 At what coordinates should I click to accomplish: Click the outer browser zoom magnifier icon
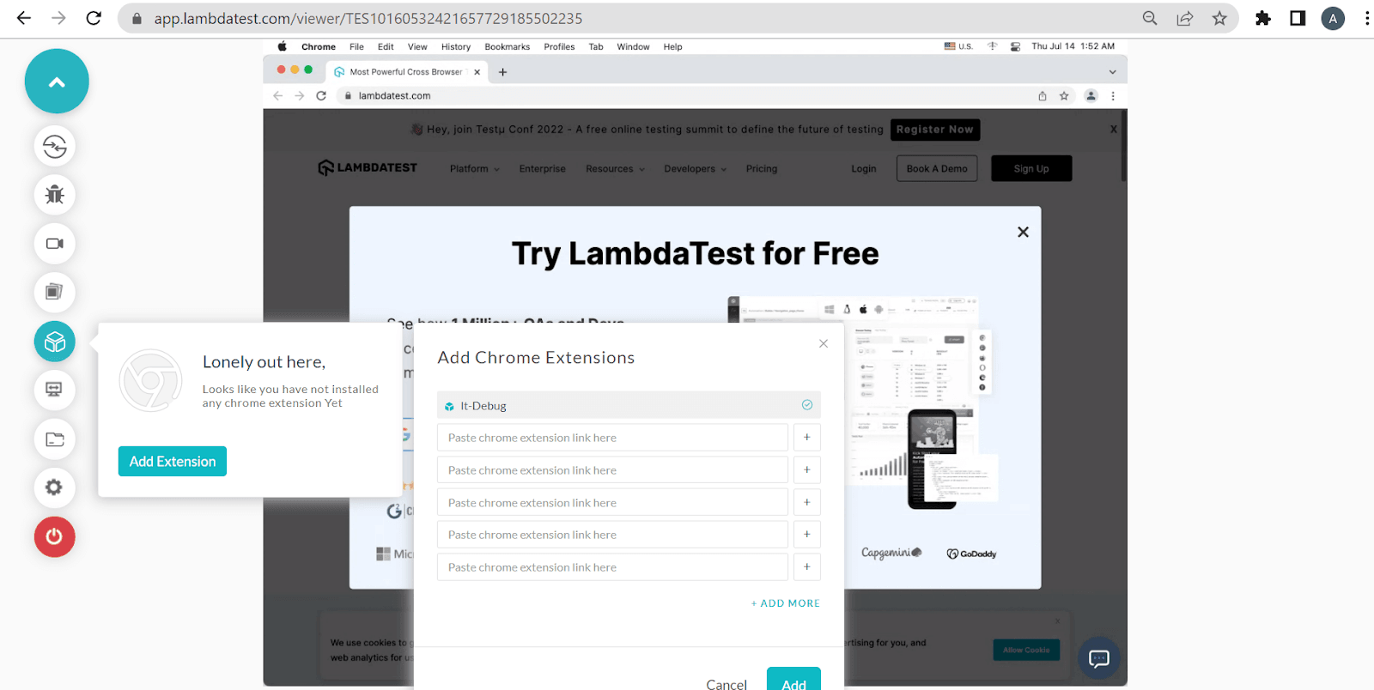click(x=1150, y=18)
